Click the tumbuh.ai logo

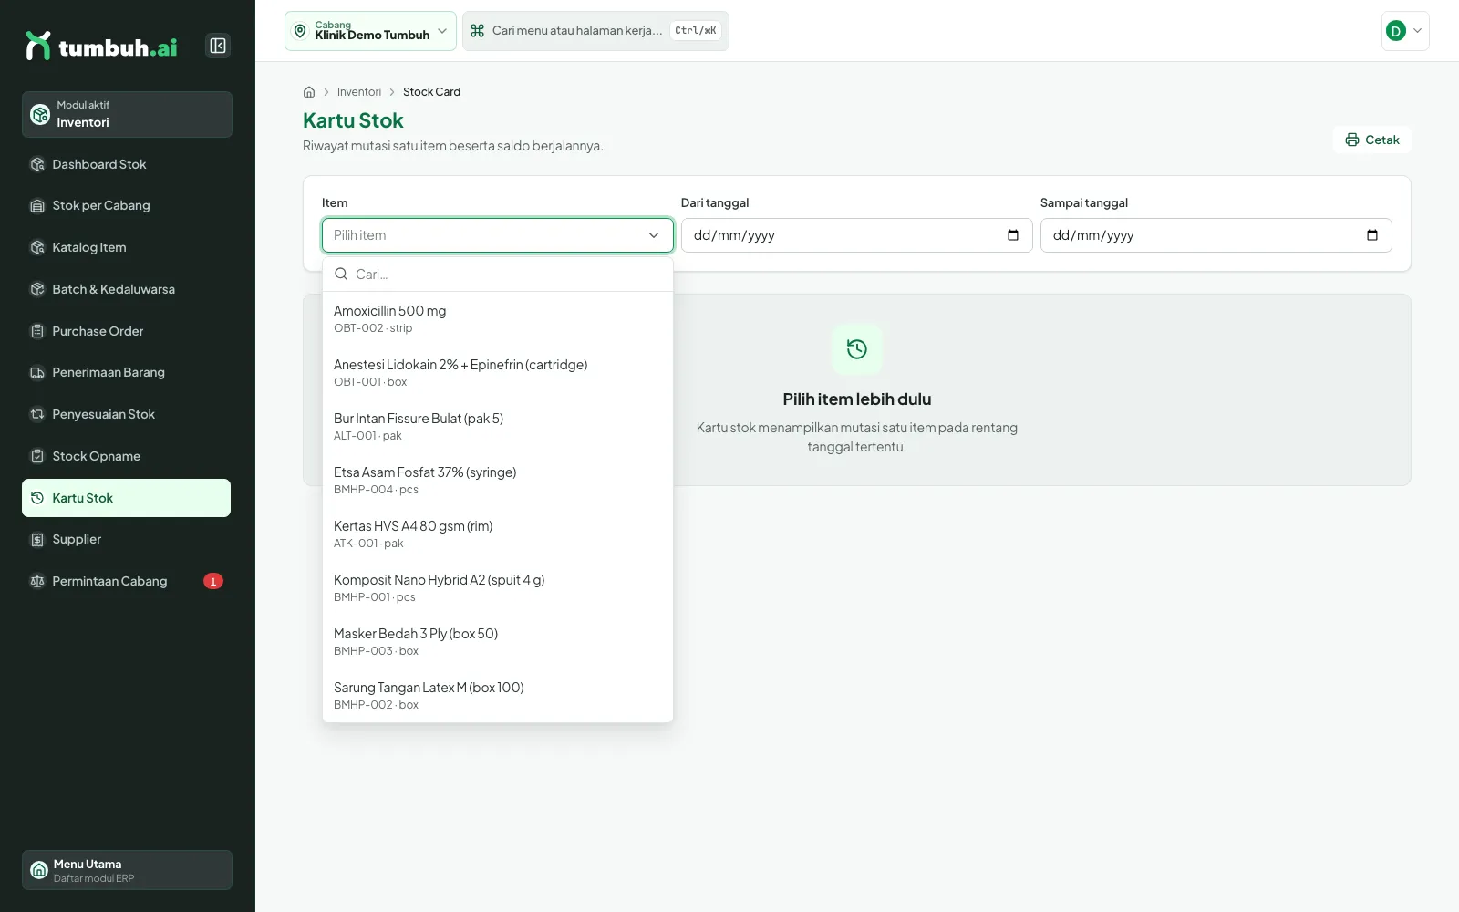[101, 47]
